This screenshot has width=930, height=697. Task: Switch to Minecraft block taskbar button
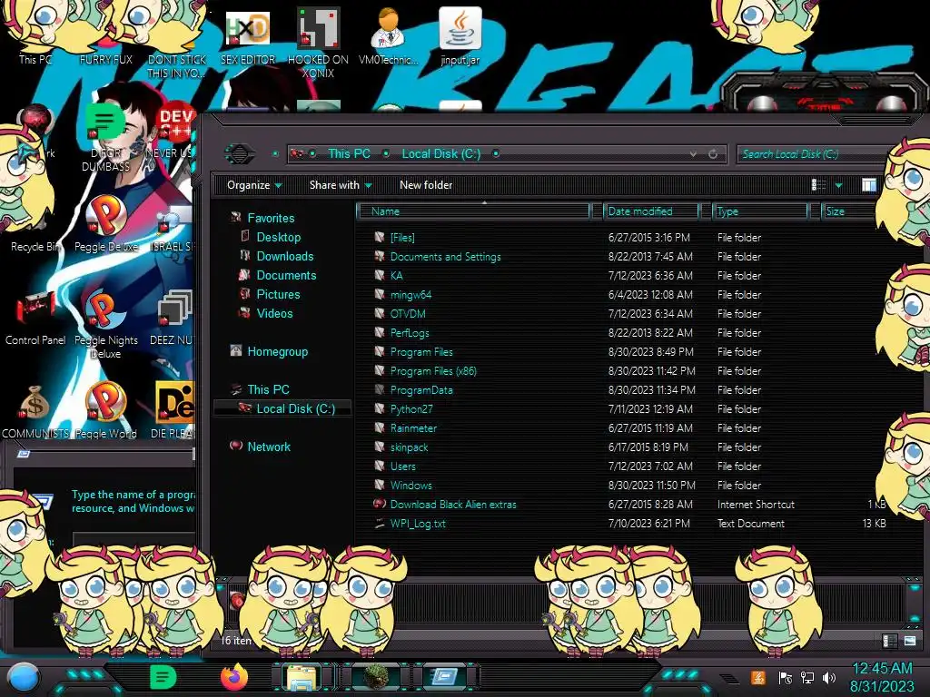375,677
